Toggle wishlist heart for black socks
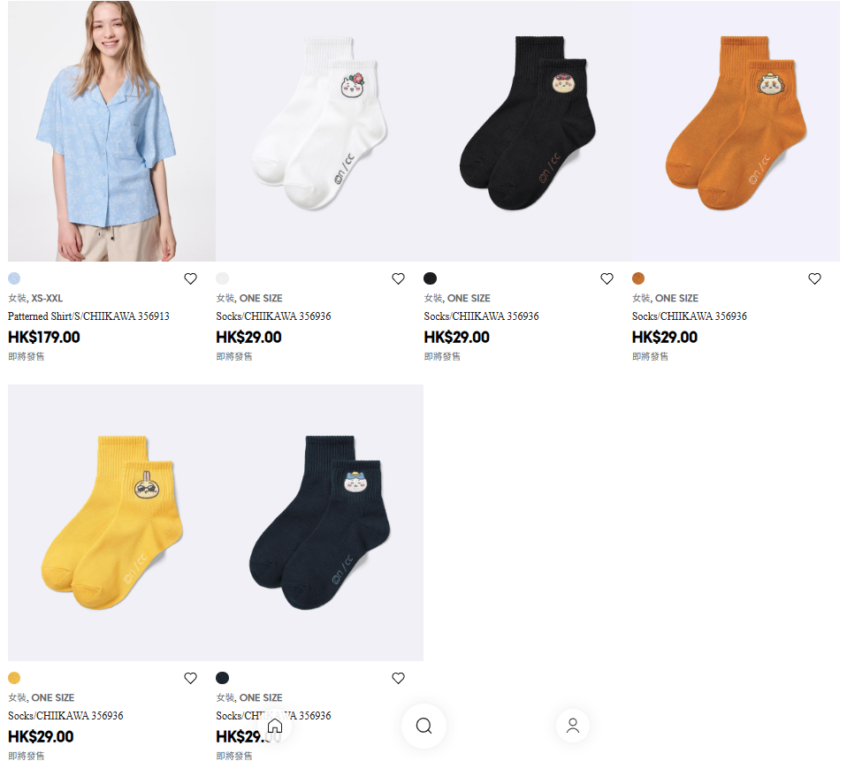847x761 pixels. (x=607, y=278)
